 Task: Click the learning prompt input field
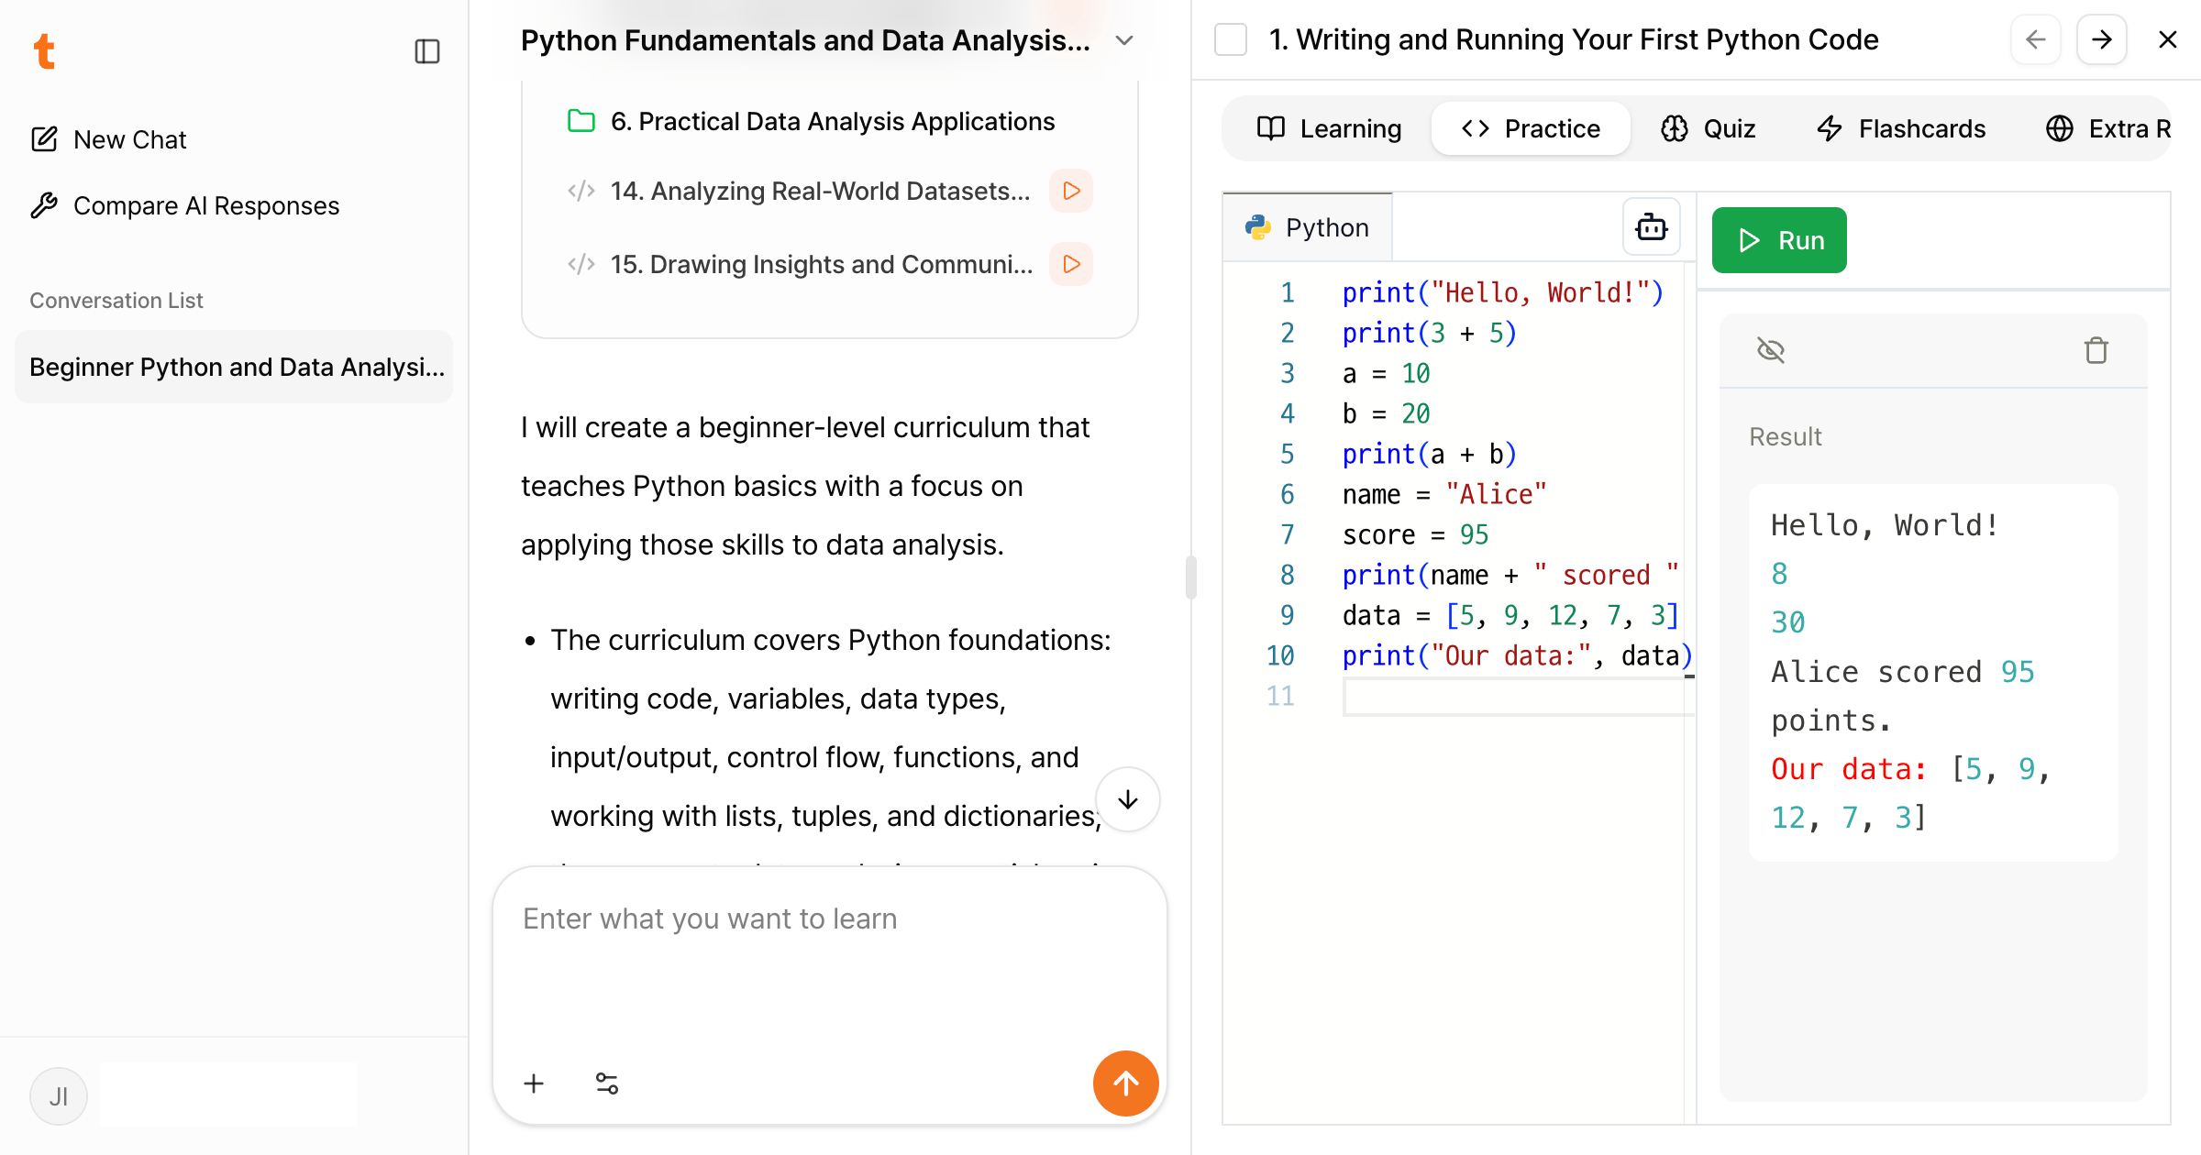pyautogui.click(x=829, y=953)
